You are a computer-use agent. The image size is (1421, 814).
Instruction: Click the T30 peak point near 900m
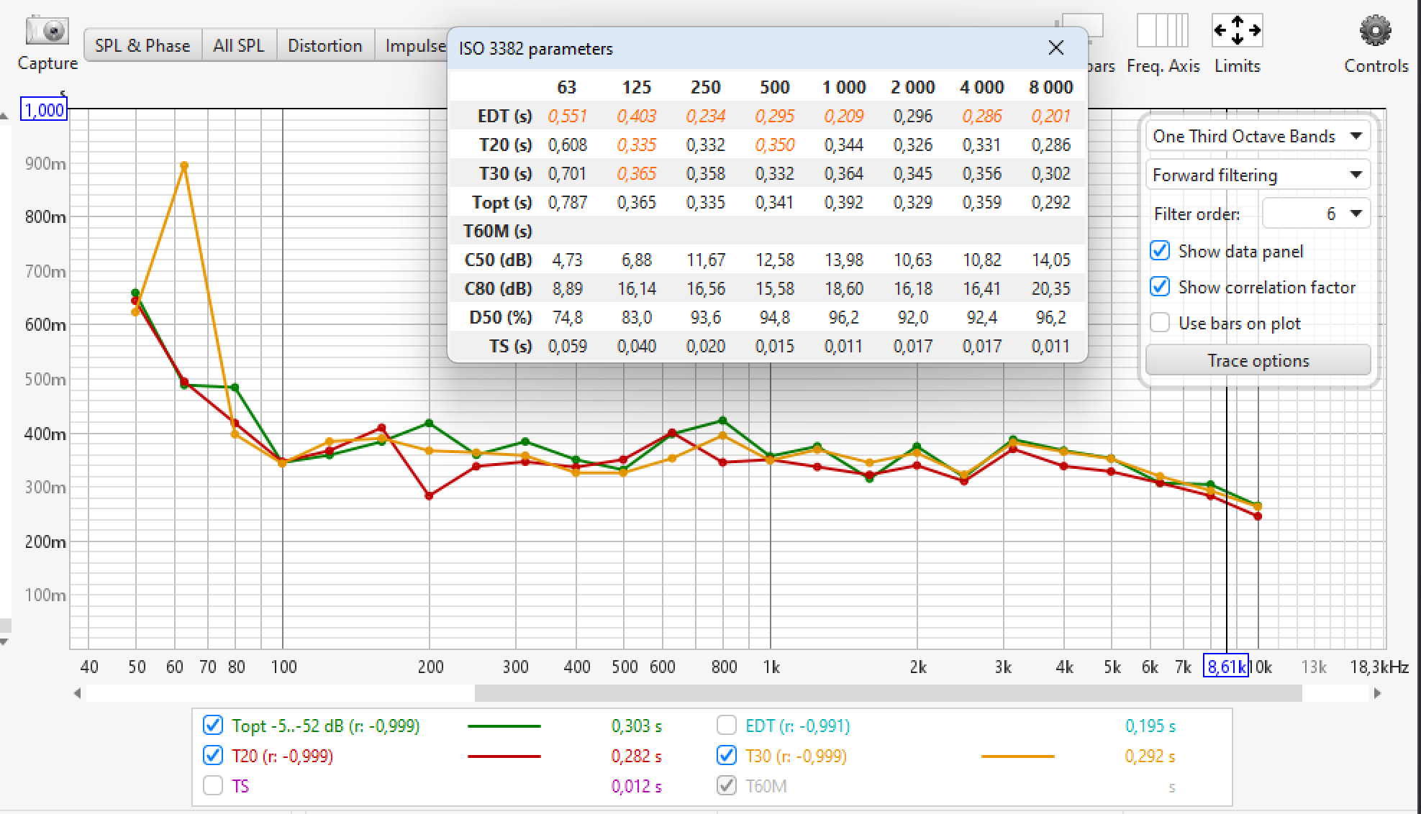(184, 166)
